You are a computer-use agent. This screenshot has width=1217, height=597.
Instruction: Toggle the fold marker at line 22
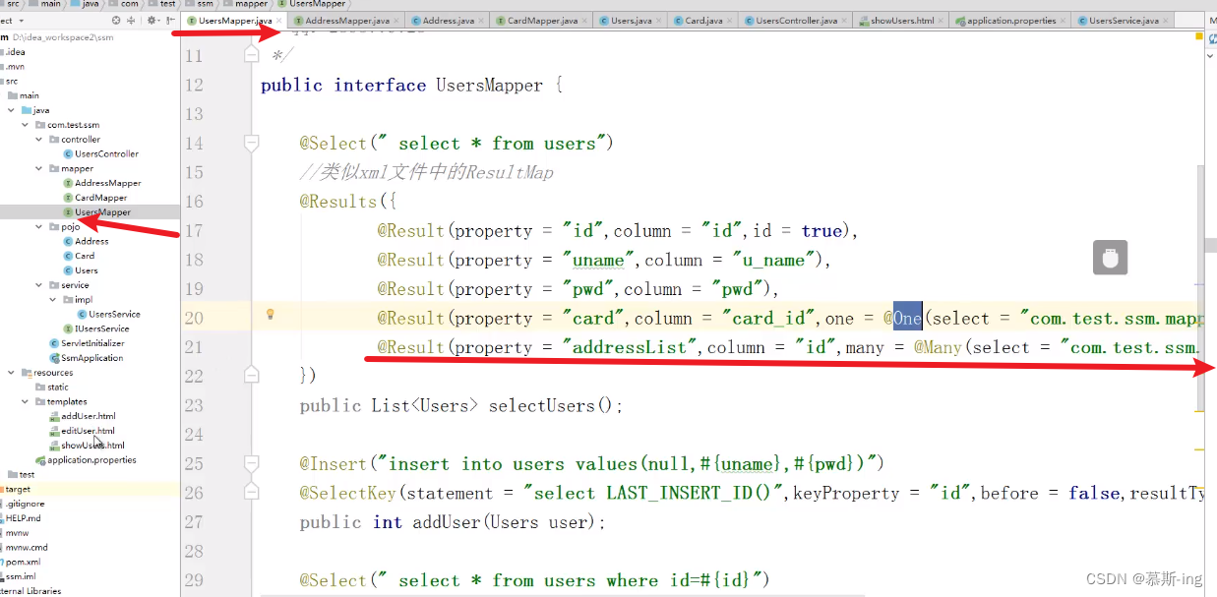pos(252,374)
